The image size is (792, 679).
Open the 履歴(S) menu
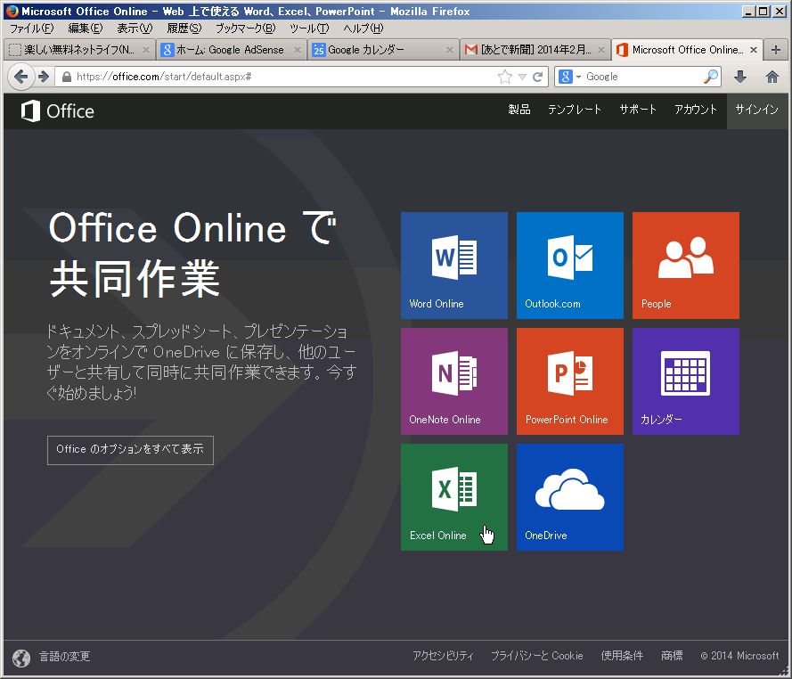coord(184,29)
